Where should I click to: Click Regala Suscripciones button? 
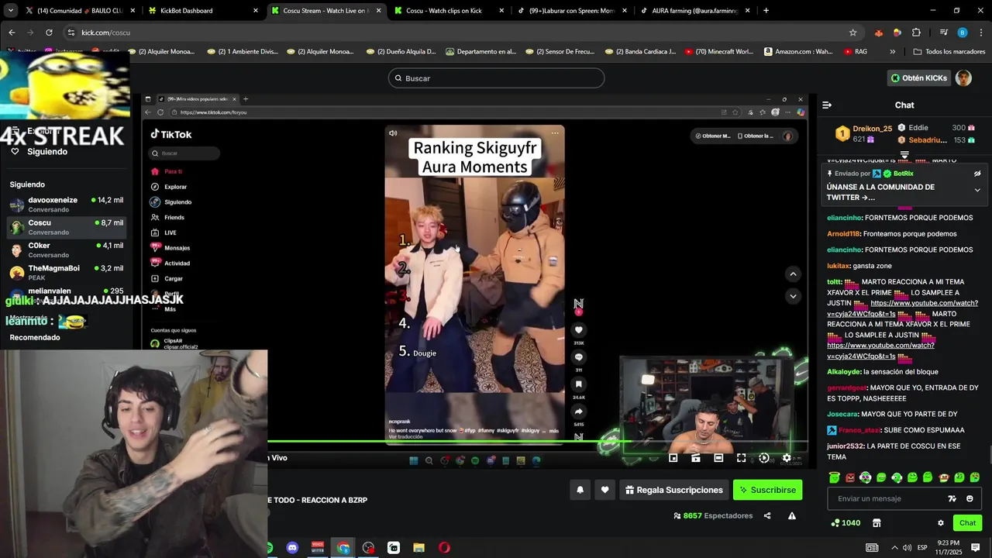click(673, 490)
